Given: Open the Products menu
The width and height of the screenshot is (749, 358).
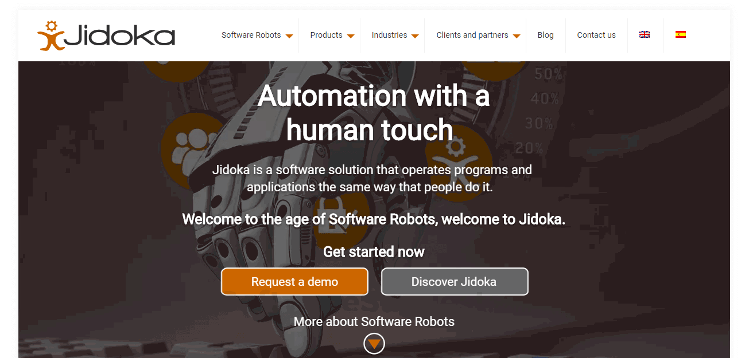Looking at the screenshot, I should point(326,35).
